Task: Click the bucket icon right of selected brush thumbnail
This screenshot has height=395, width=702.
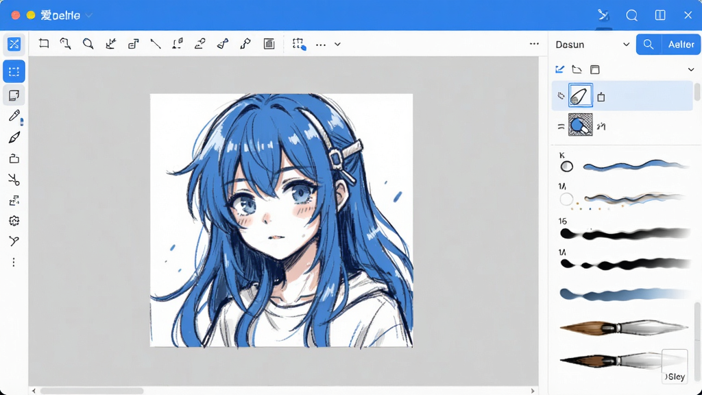Action: (x=601, y=97)
